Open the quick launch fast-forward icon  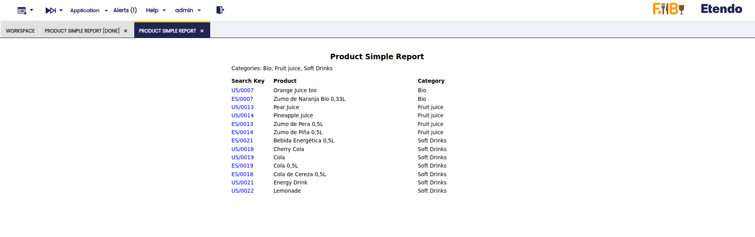(x=50, y=11)
